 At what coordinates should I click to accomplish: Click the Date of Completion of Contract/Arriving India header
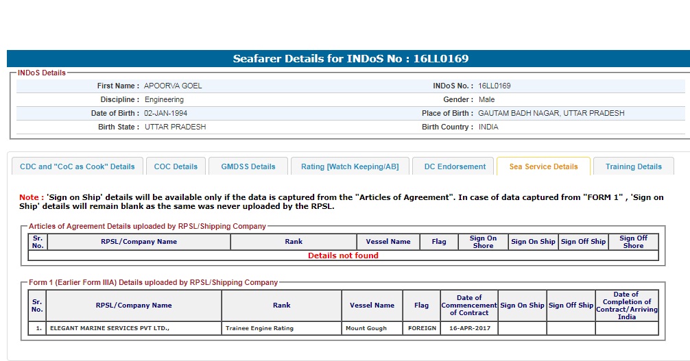pos(627,305)
